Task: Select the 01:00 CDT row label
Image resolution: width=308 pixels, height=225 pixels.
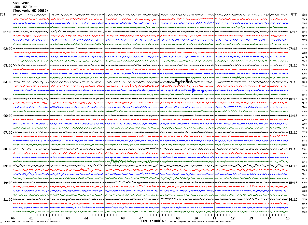Action: pos(8,32)
